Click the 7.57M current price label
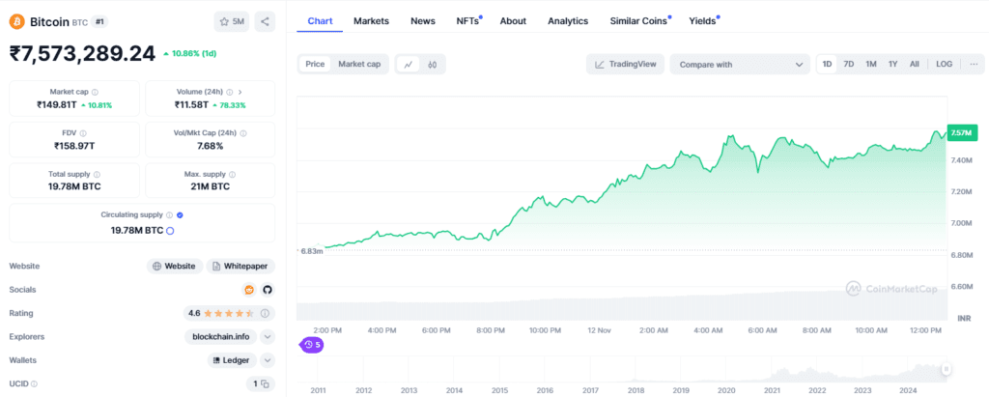This screenshot has height=397, width=989. [x=962, y=133]
